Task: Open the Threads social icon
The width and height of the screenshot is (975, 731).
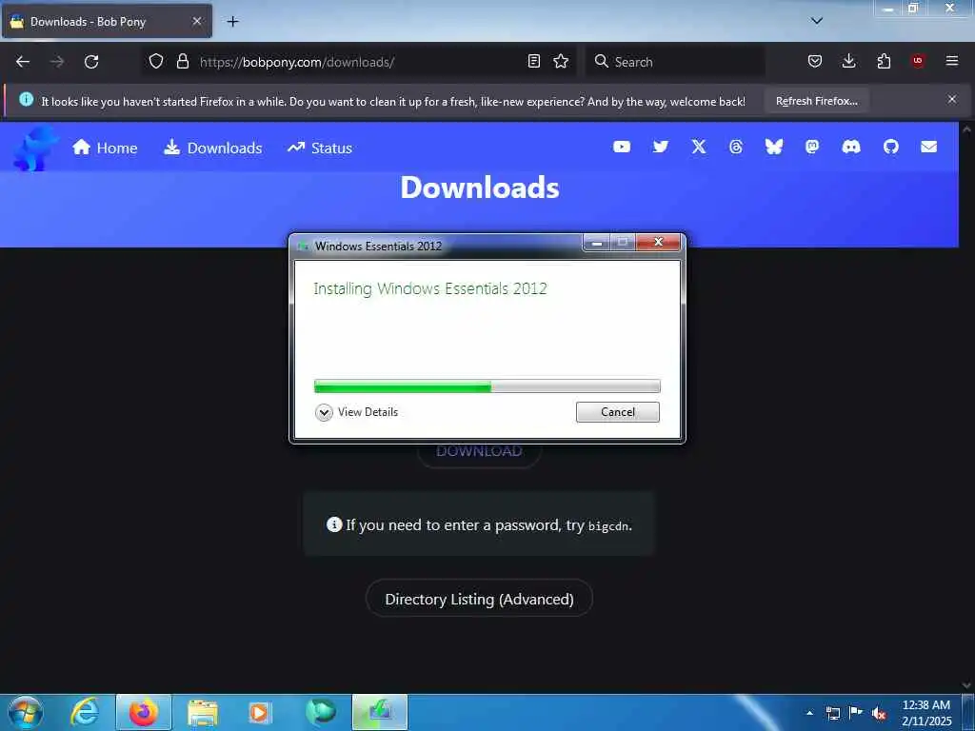Action: click(x=736, y=147)
